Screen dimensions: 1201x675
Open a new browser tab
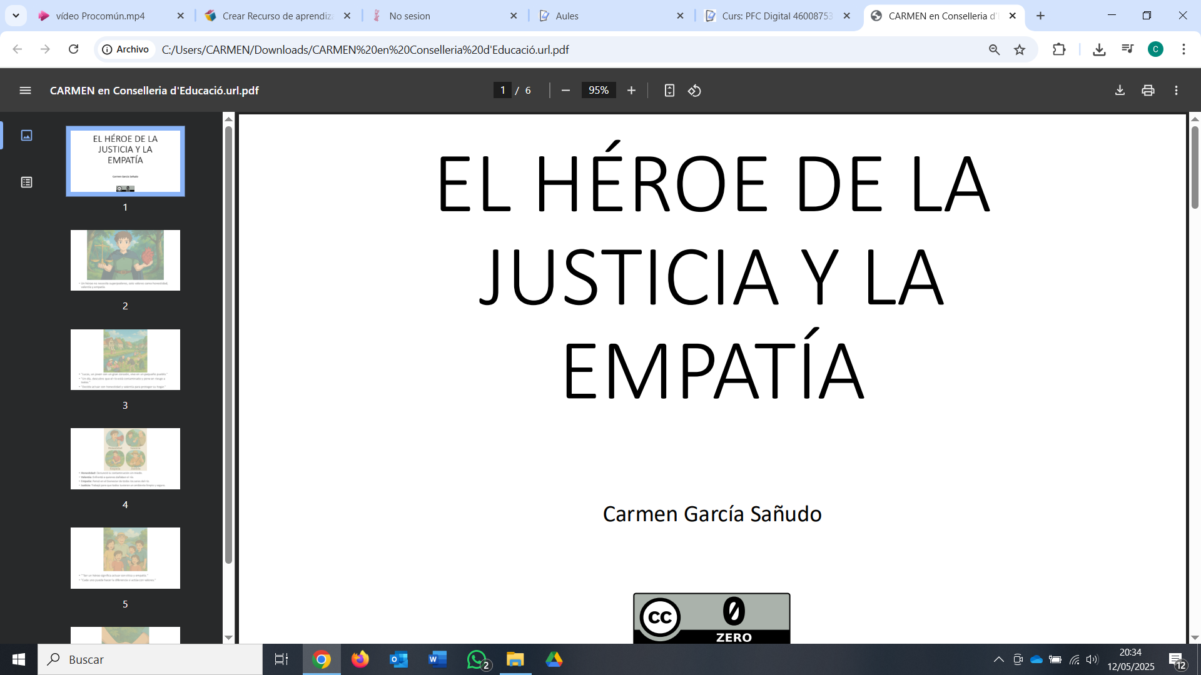[x=1040, y=16]
